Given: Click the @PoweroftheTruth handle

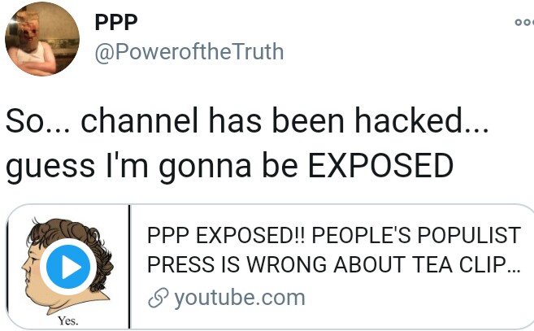Looking at the screenshot, I should coord(189,52).
